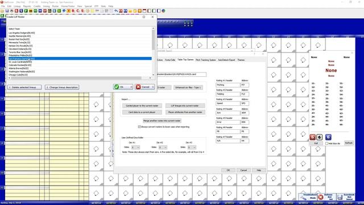Click Player attributes from another roster button
The height and width of the screenshot is (205, 364).
[185, 112]
